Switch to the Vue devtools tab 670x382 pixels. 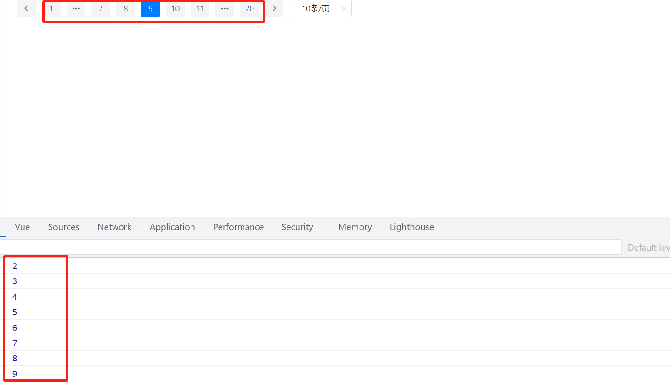point(22,227)
